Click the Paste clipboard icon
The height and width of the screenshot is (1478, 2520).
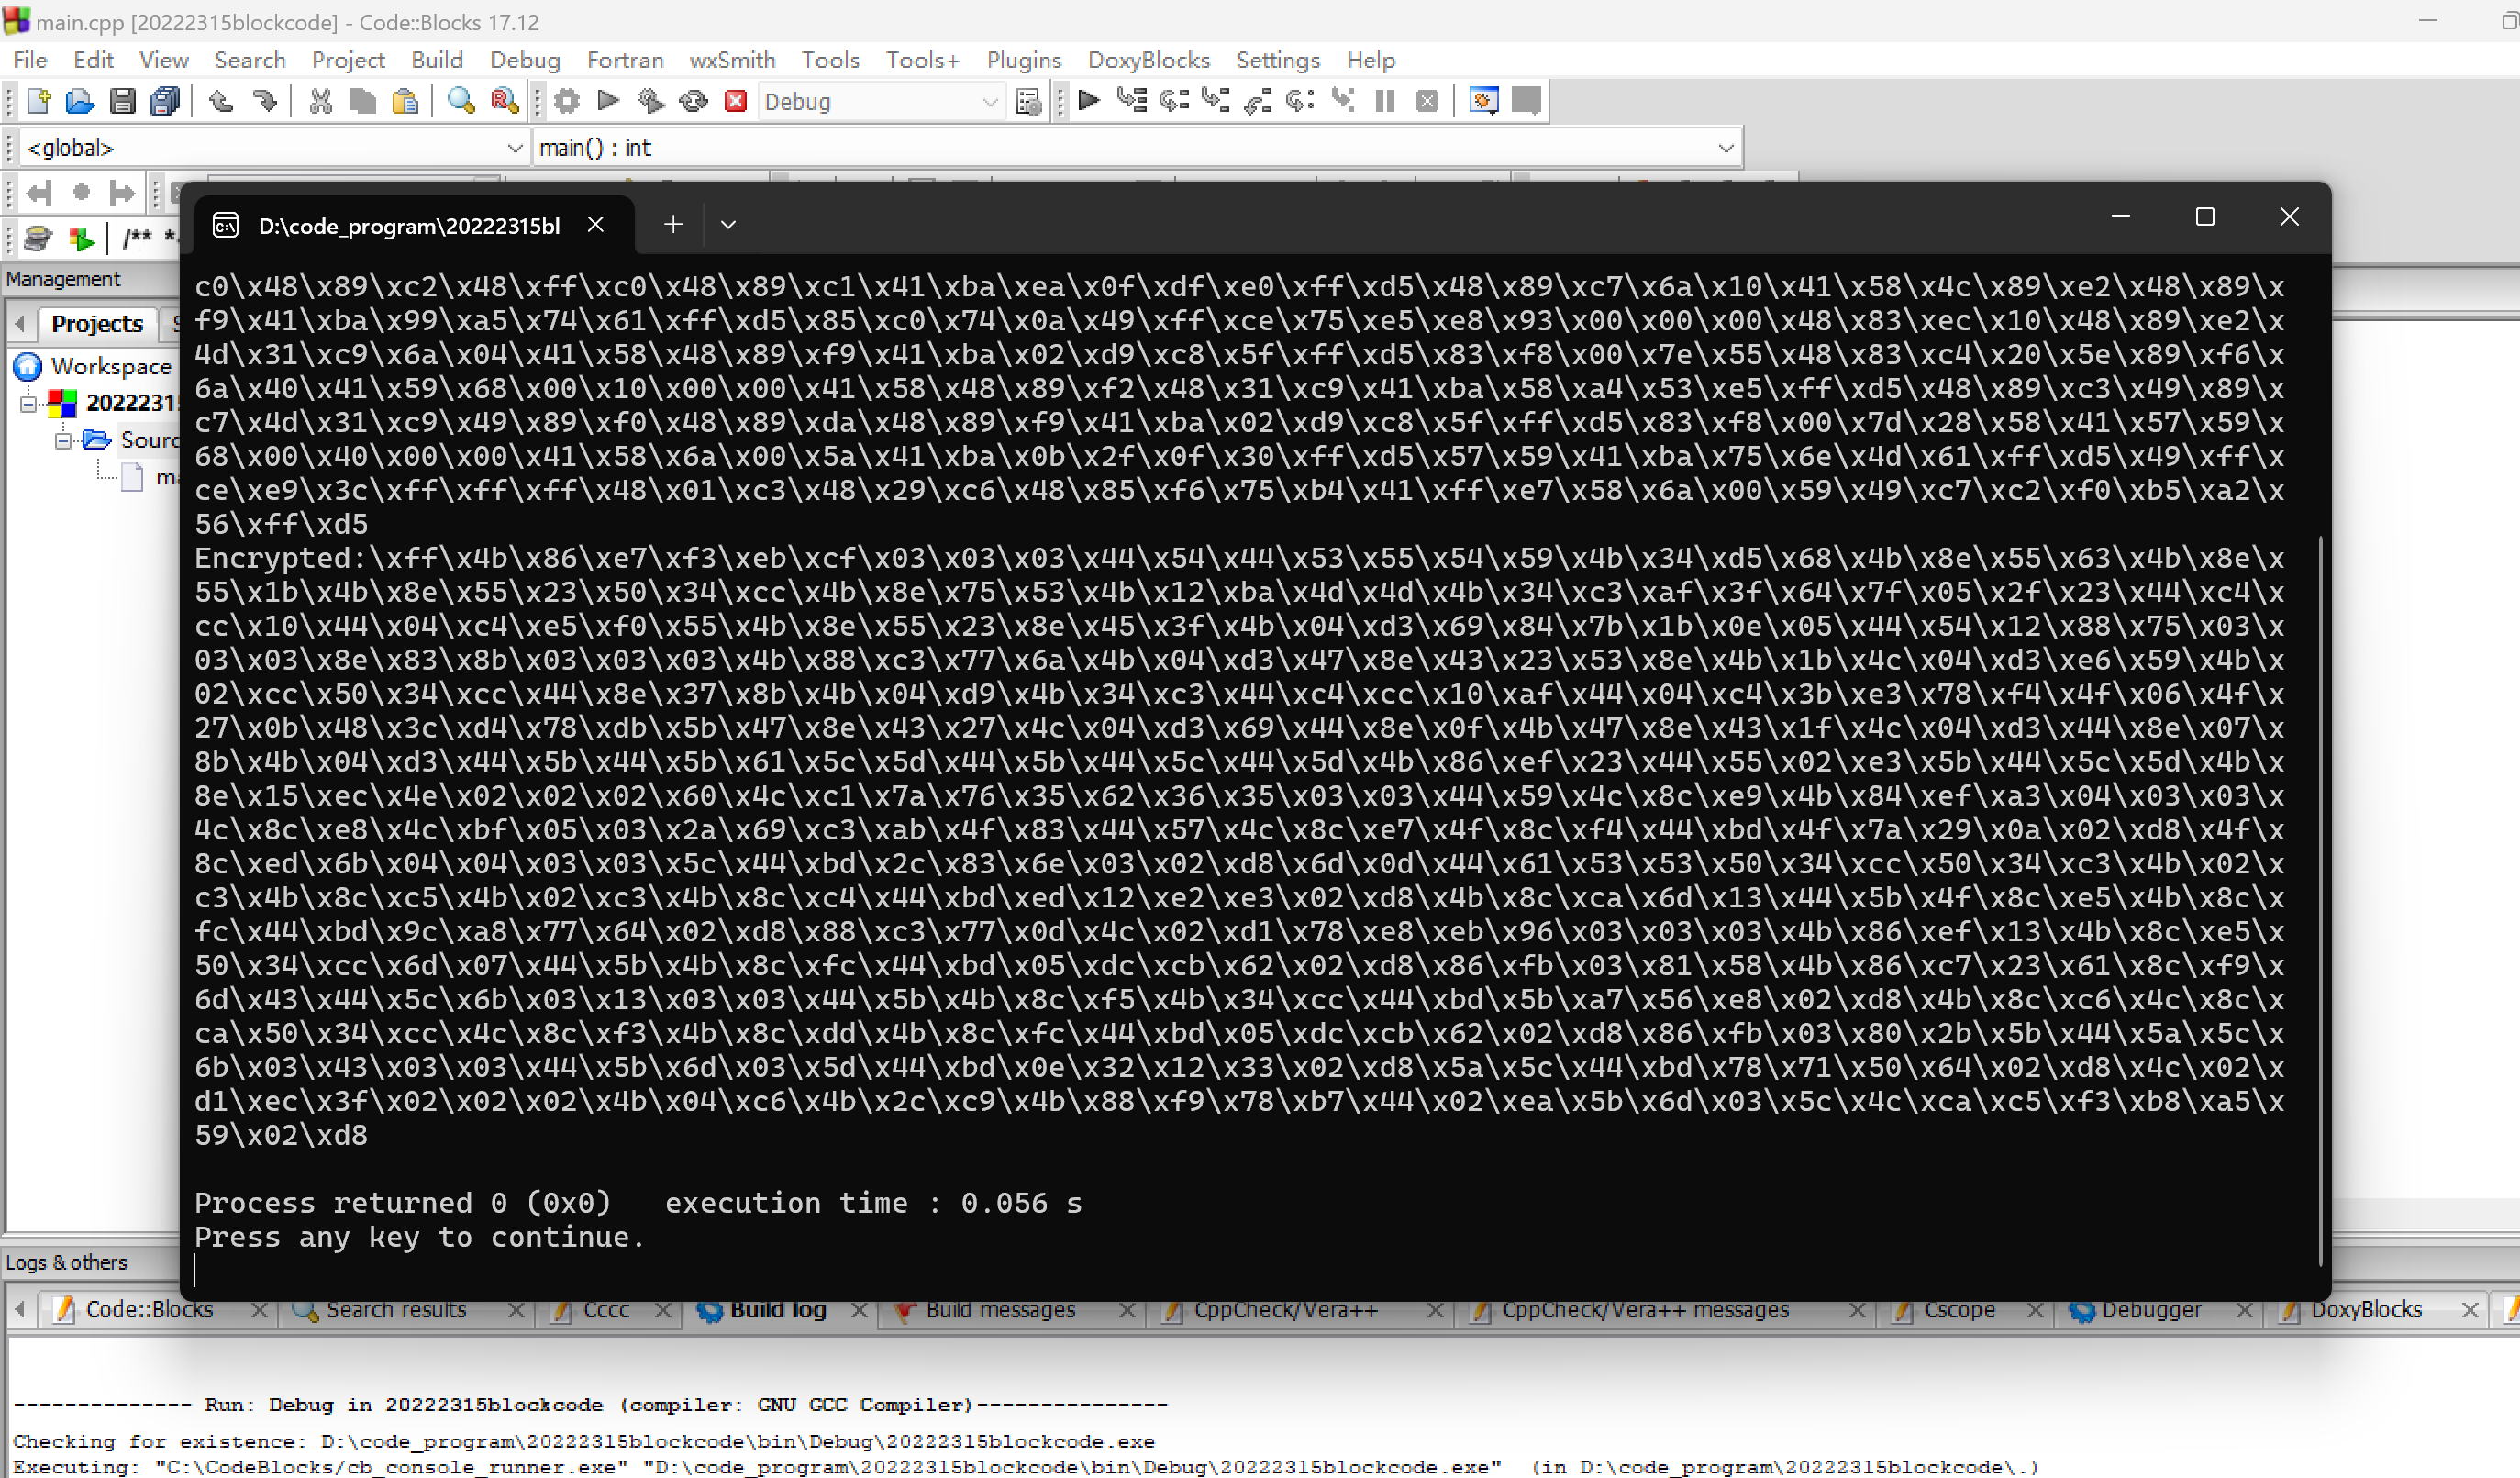[405, 101]
